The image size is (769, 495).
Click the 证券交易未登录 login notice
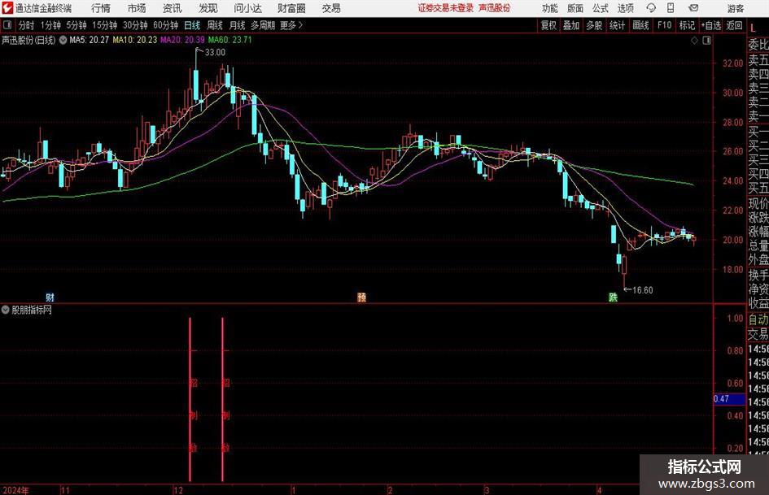coord(446,8)
